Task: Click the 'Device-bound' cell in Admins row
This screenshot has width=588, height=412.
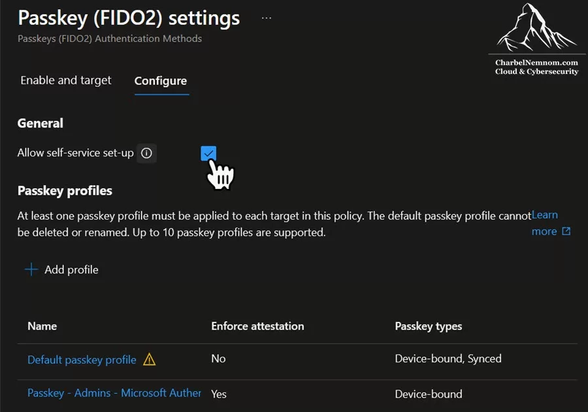Action: [429, 394]
